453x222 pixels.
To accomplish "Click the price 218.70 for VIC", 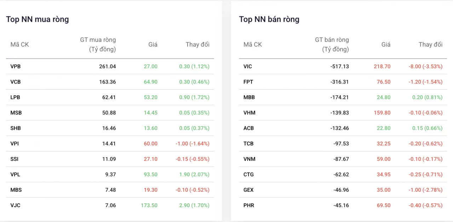I will [382, 66].
